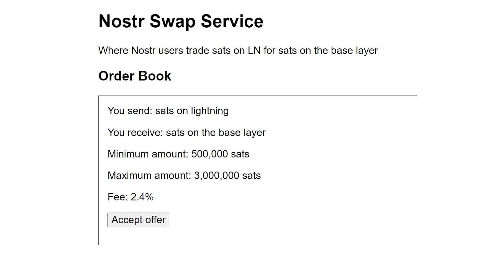Select the 2.4% fee value
Image resolution: width=485 pixels, height=253 pixels.
[x=142, y=197]
